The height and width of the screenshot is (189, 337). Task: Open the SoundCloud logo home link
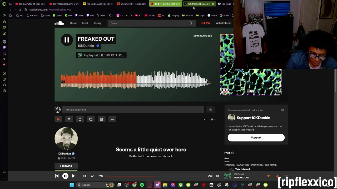click(59, 23)
